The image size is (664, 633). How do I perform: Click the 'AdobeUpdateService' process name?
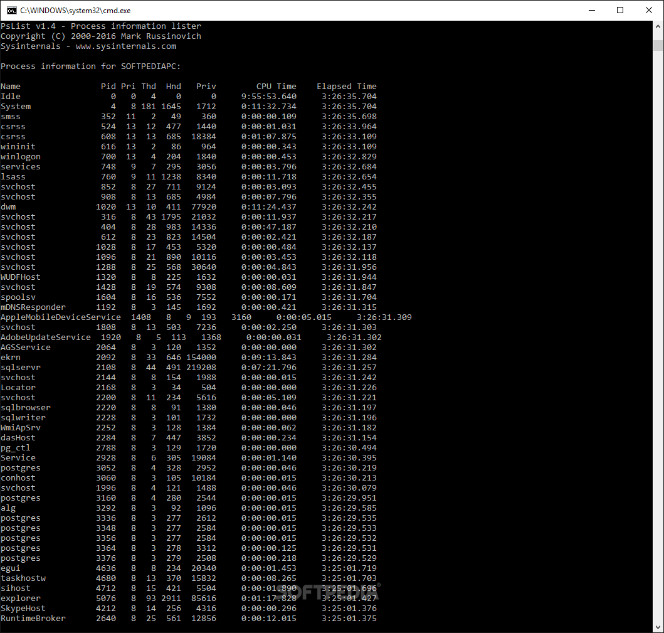pos(46,338)
